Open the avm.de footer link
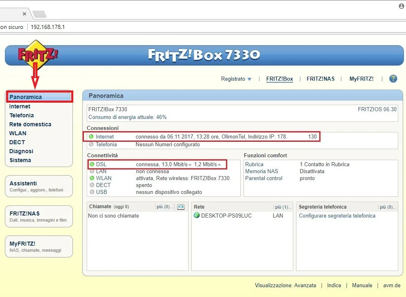Viewport: 406px width, 297px height. click(x=391, y=286)
